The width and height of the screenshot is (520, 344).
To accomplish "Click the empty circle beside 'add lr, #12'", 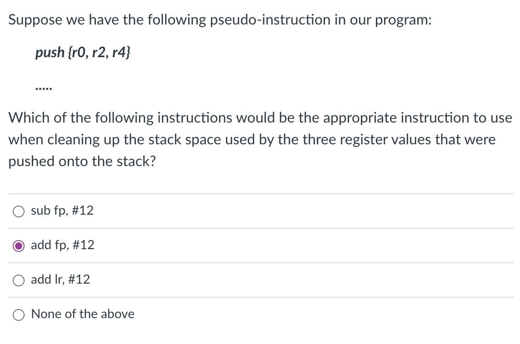I will point(18,280).
